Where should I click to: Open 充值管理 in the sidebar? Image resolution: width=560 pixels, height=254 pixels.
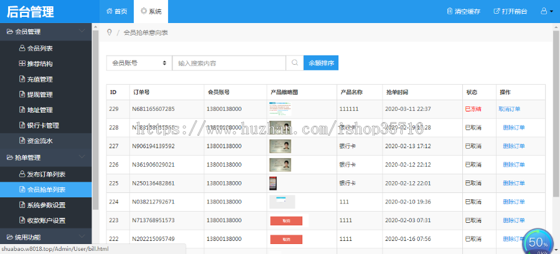[x=45, y=79]
